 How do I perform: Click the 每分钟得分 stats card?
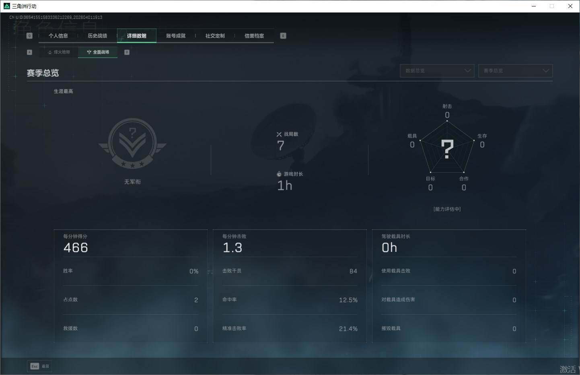coord(131,286)
